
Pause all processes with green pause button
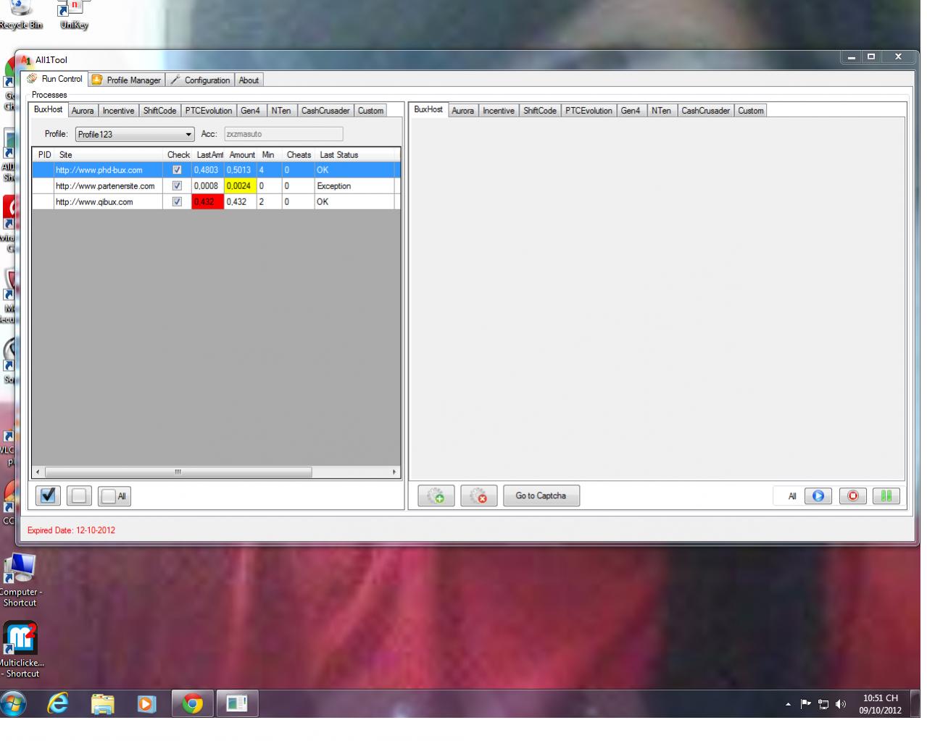point(886,496)
